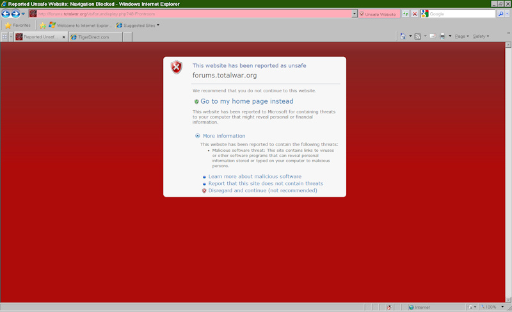Open the address bar history dropdown
Image resolution: width=512 pixels, height=312 pixels.
tap(355, 13)
